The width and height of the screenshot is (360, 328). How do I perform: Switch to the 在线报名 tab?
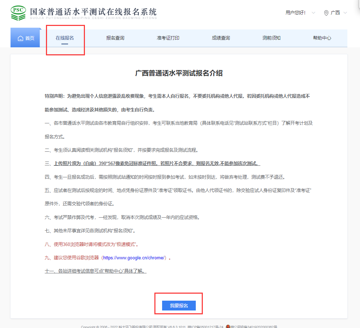pyautogui.click(x=65, y=37)
